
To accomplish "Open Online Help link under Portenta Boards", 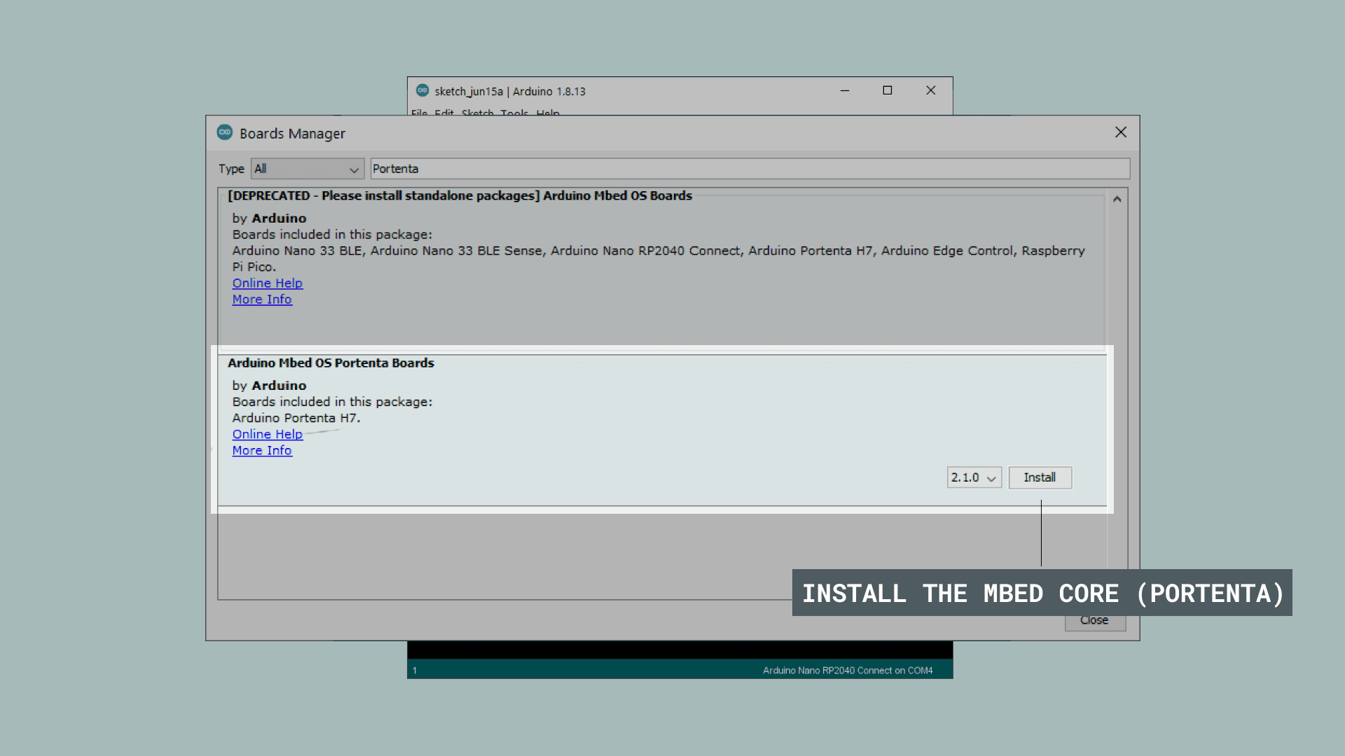I will tap(268, 434).
